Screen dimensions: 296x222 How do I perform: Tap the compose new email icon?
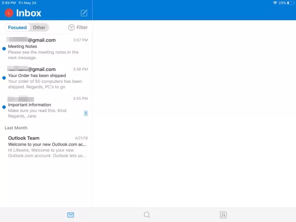click(84, 13)
